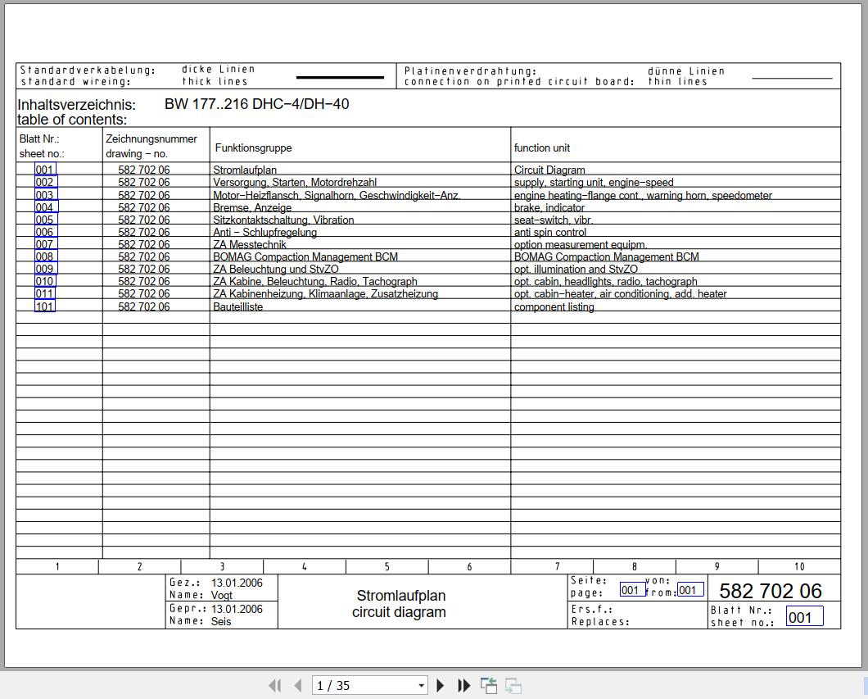Open sheet 008 BOMAG Compaction Management
The width and height of the screenshot is (868, 699).
[44, 256]
